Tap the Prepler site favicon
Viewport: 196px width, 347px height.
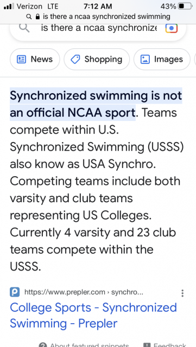[15, 292]
